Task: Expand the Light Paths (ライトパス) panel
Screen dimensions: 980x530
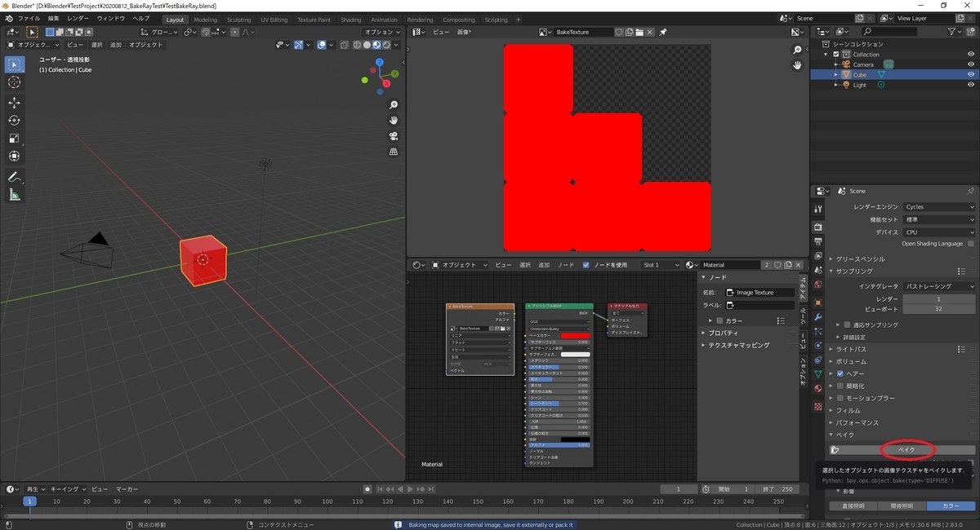Action: coord(851,349)
